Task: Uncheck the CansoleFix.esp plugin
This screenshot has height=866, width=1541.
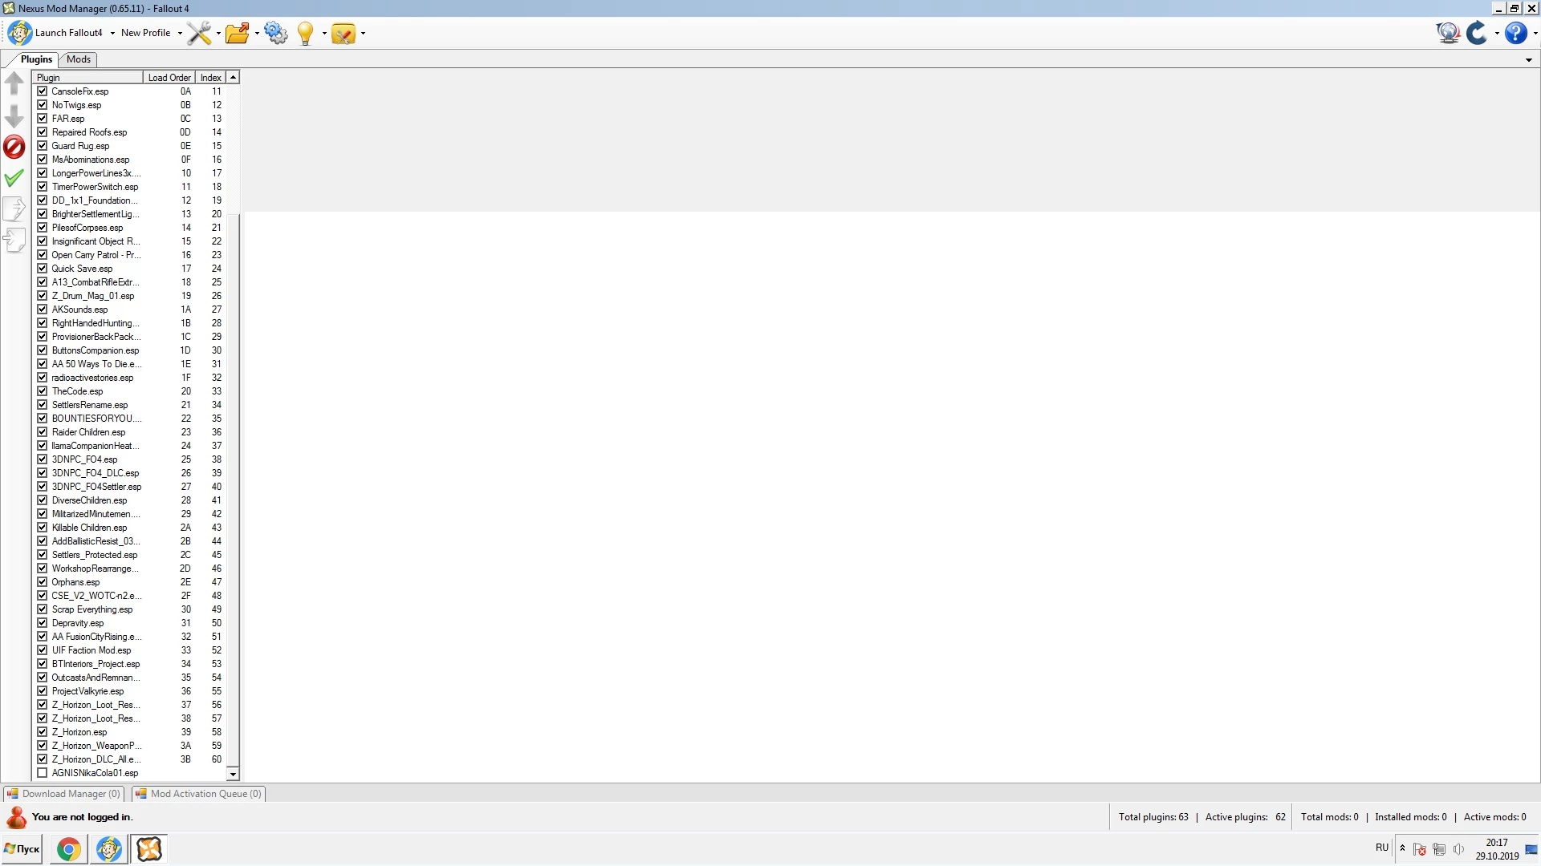Action: point(43,91)
